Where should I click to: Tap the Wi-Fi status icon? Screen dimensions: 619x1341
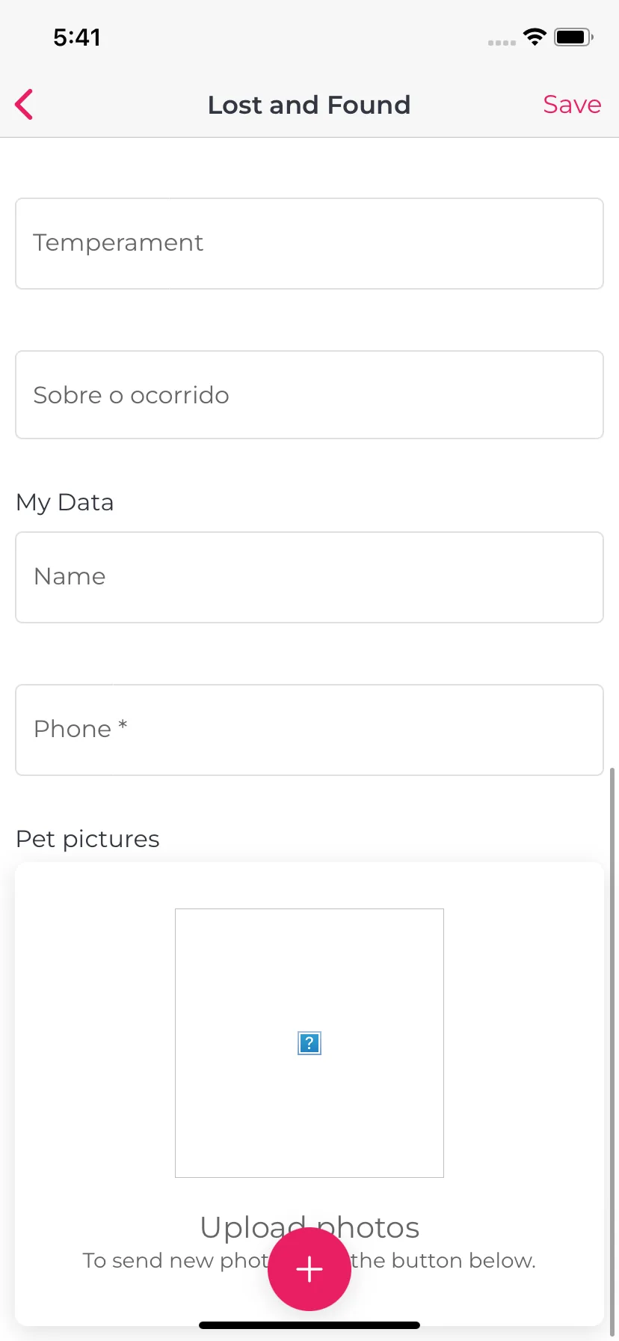point(535,37)
